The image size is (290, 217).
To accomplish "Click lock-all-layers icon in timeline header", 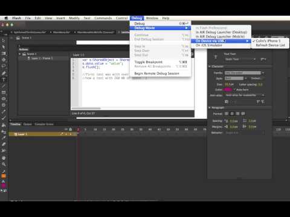I will pos(71,129).
